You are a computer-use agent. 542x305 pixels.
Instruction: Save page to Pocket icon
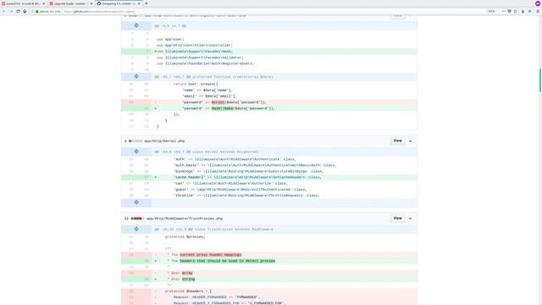tap(509, 11)
